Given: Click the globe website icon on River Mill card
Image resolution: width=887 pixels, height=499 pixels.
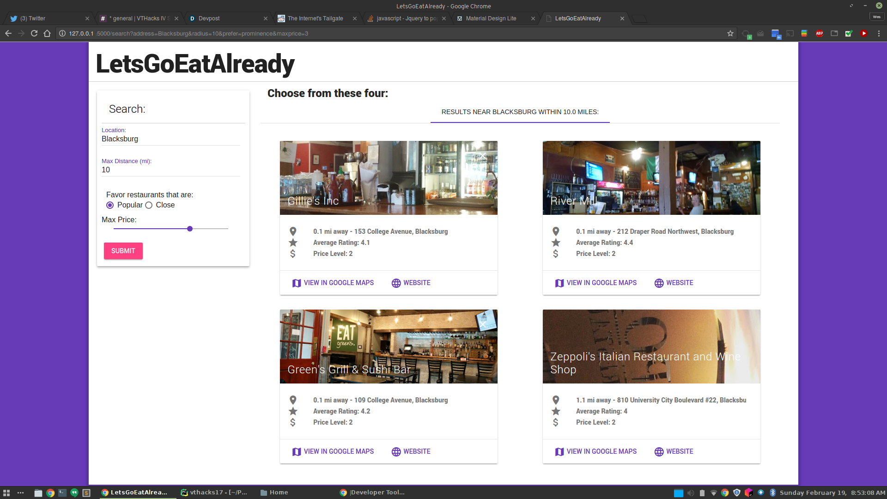Looking at the screenshot, I should click(659, 283).
